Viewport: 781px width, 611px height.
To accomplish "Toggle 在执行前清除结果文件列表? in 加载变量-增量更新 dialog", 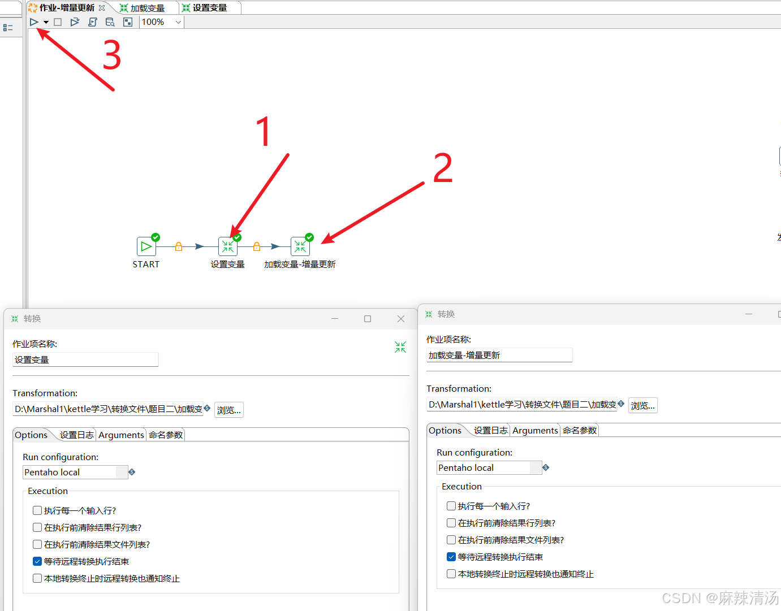I will (x=451, y=540).
